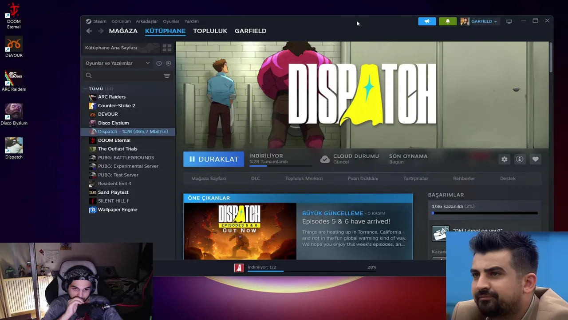The width and height of the screenshot is (568, 320).
Task: Select Resident Evil 4 in library
Action: click(x=114, y=184)
